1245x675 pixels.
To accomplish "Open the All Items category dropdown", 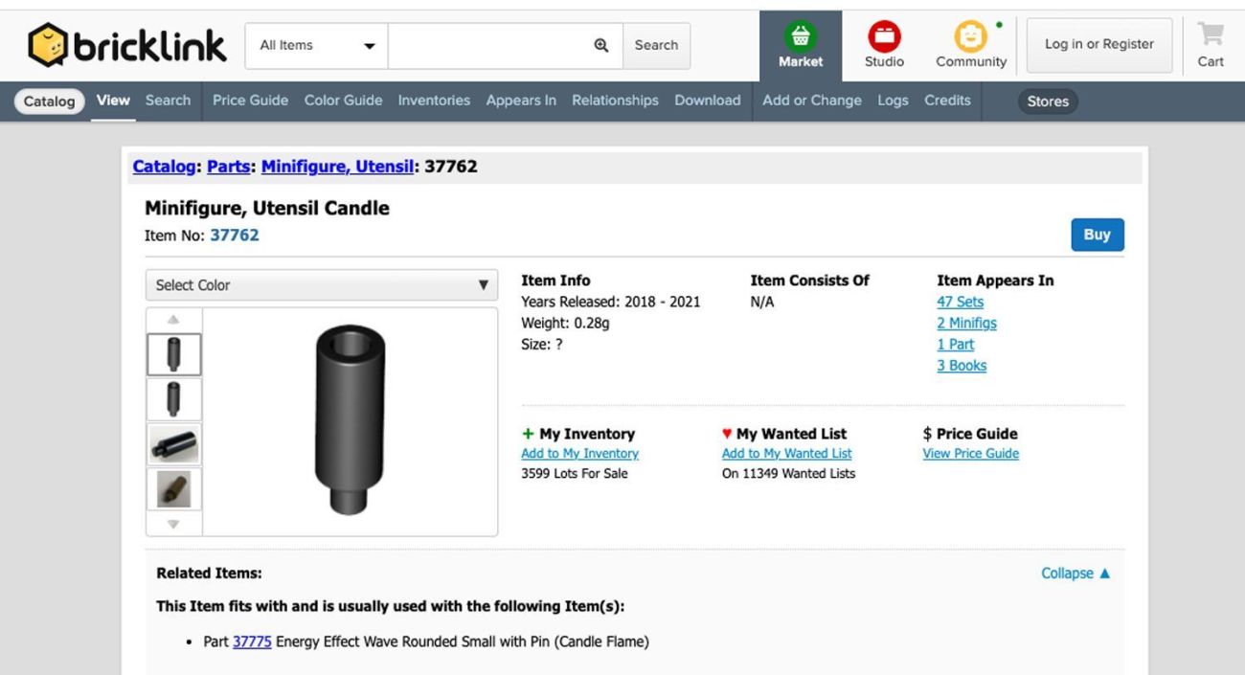I will point(316,46).
